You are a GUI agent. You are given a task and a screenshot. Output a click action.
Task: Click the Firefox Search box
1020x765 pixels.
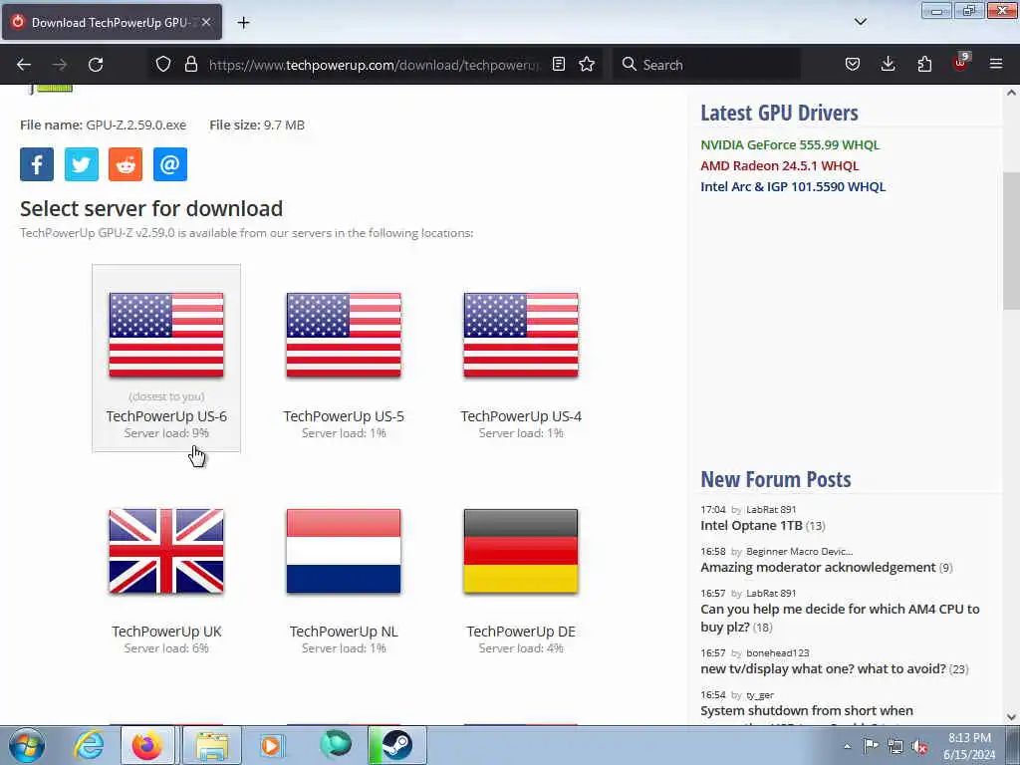706,65
